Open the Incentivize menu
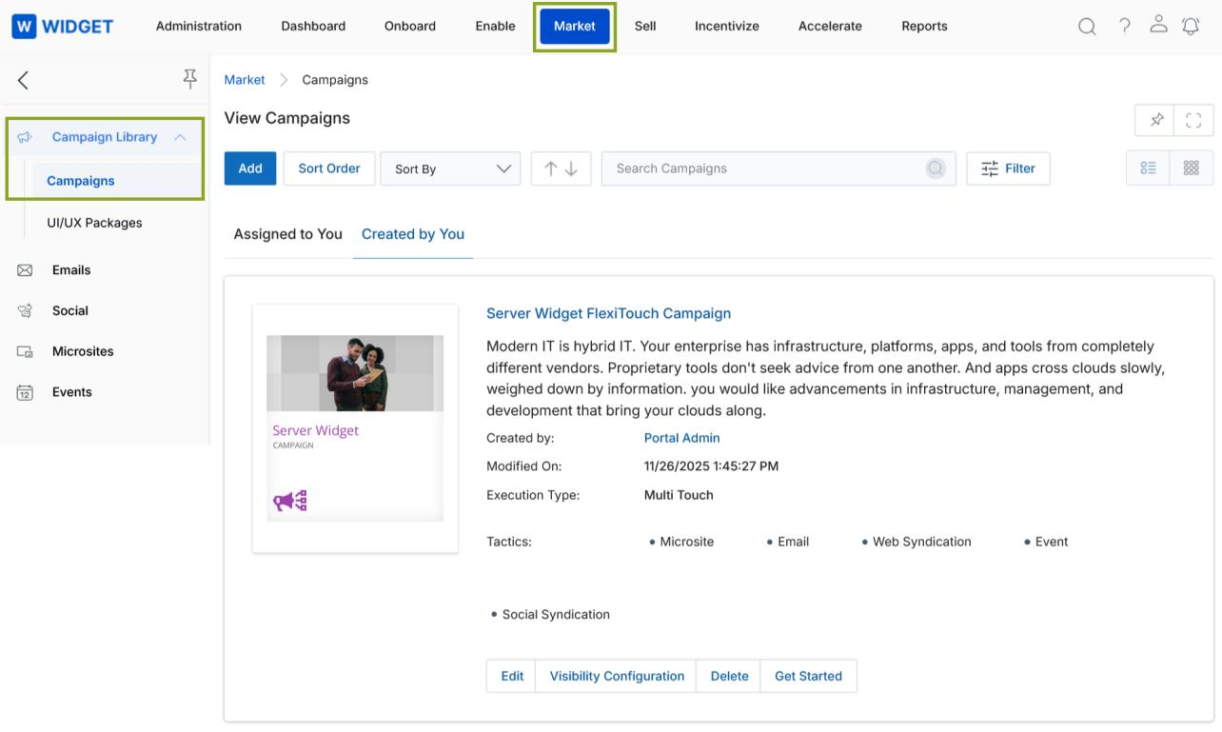1222x732 pixels. click(x=727, y=26)
